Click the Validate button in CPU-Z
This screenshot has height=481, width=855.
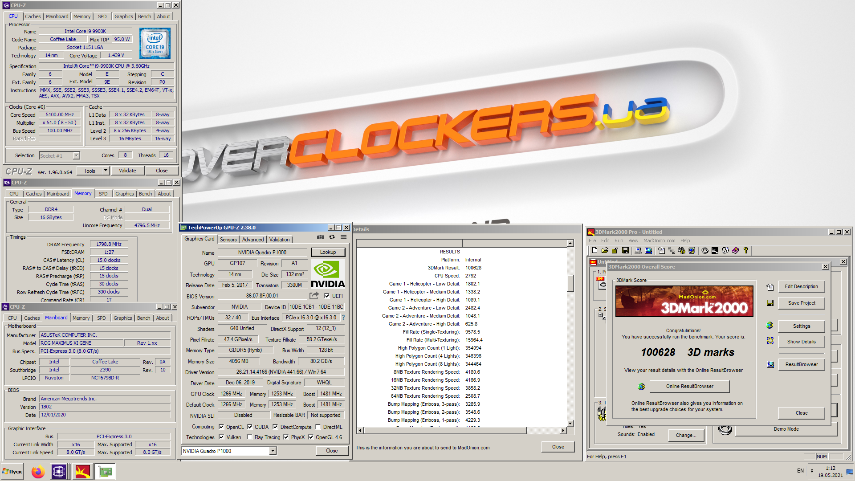pyautogui.click(x=127, y=171)
